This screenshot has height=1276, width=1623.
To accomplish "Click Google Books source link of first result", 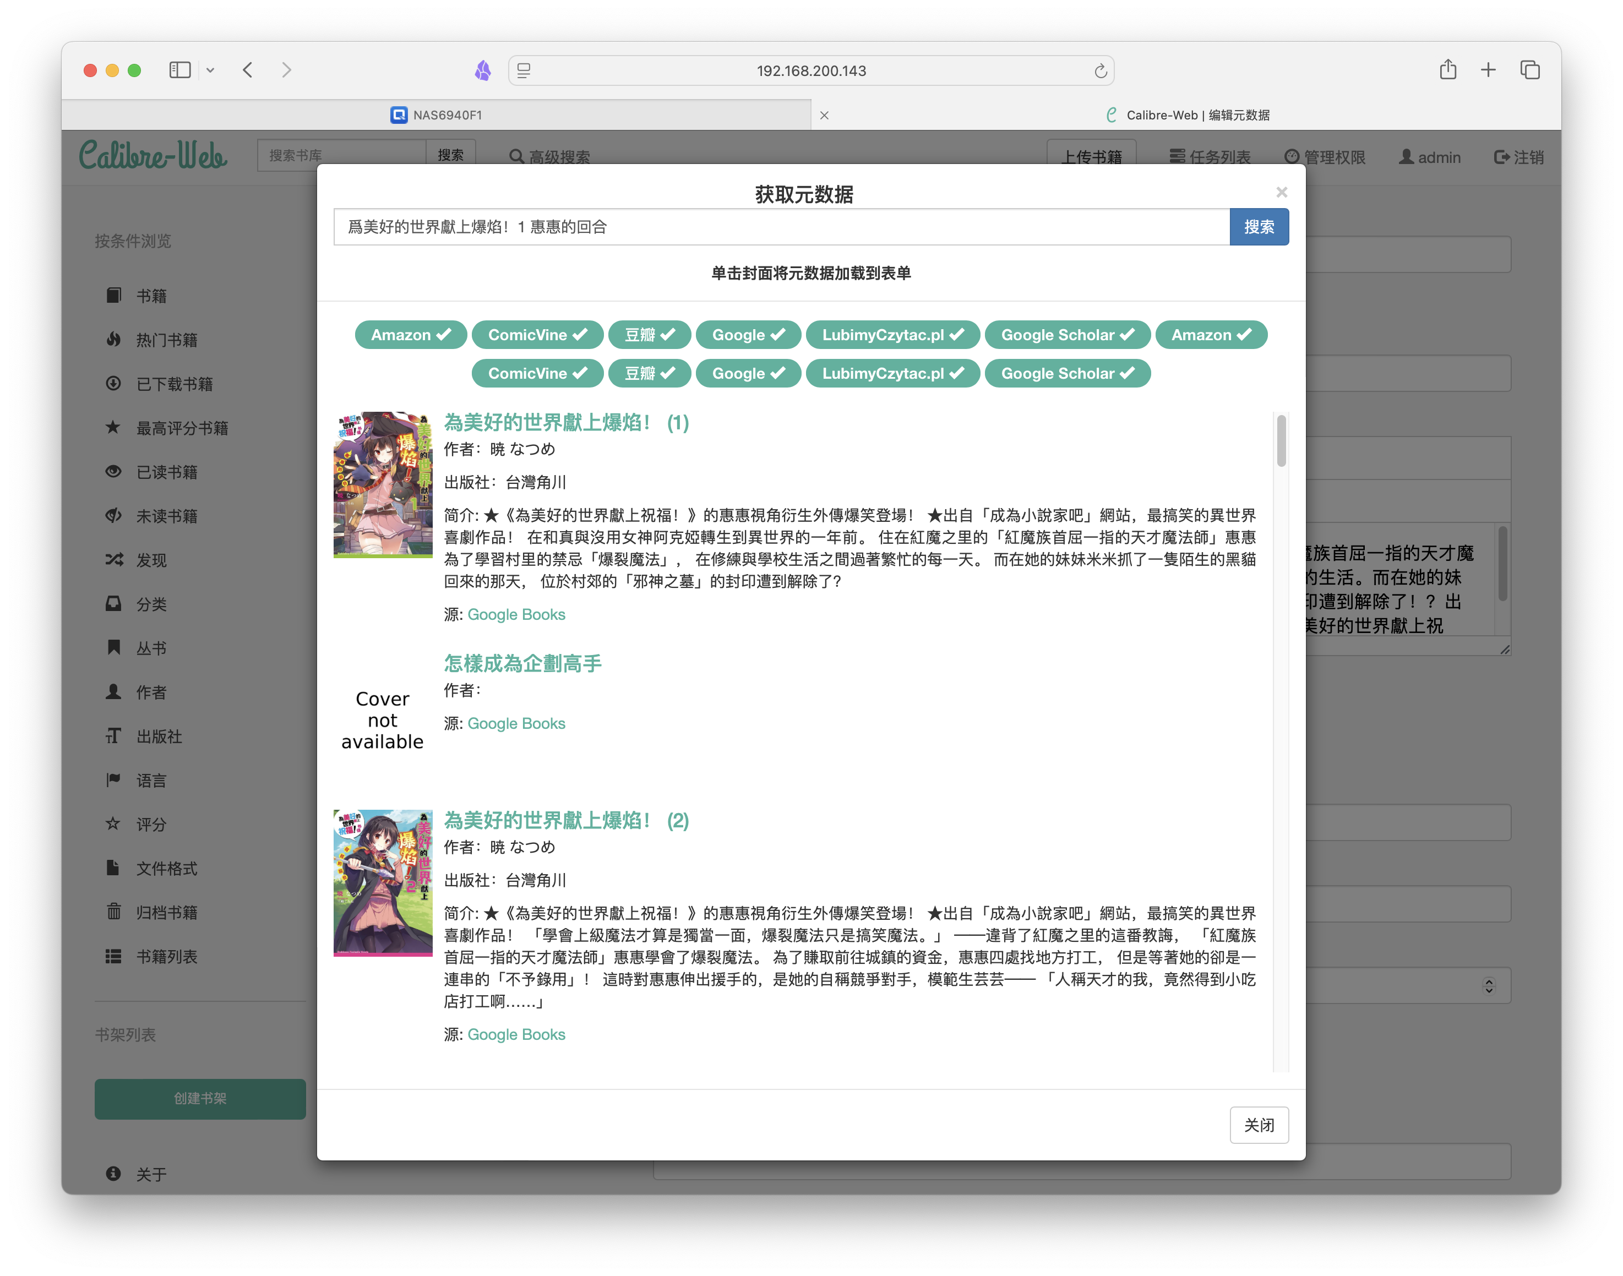I will [x=516, y=614].
